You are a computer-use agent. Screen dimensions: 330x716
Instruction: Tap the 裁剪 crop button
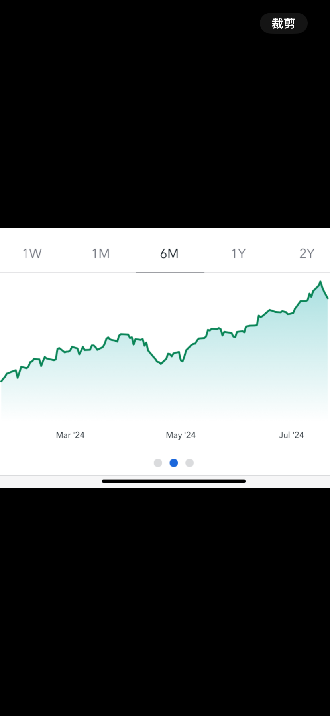click(x=283, y=23)
